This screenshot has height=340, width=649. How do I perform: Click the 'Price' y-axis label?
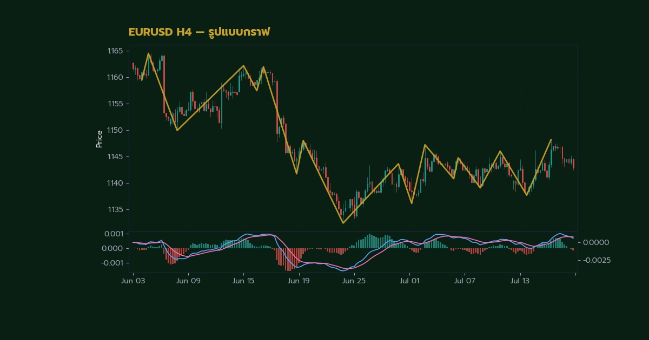(x=99, y=139)
